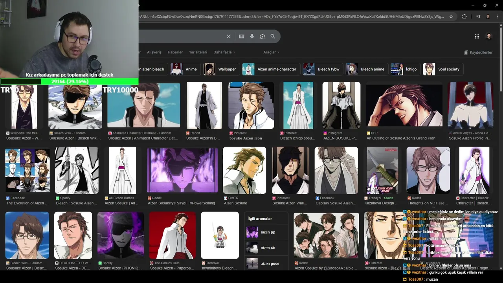The height and width of the screenshot is (283, 503).
Task: Open the Animated Character Database Aizen image
Action: 144,105
